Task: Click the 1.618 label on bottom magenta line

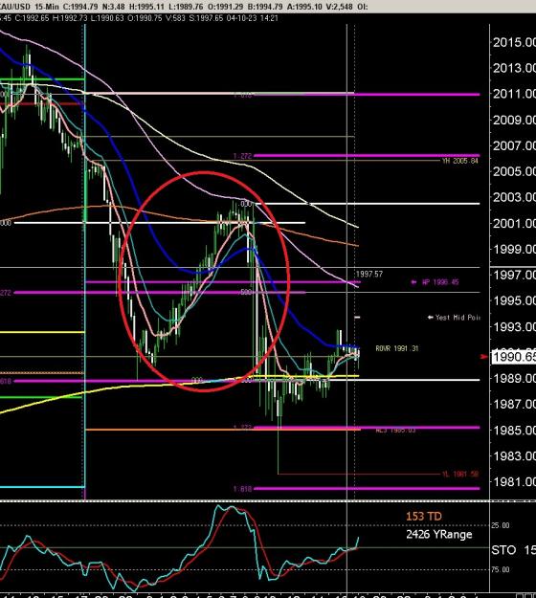Action: [242, 489]
